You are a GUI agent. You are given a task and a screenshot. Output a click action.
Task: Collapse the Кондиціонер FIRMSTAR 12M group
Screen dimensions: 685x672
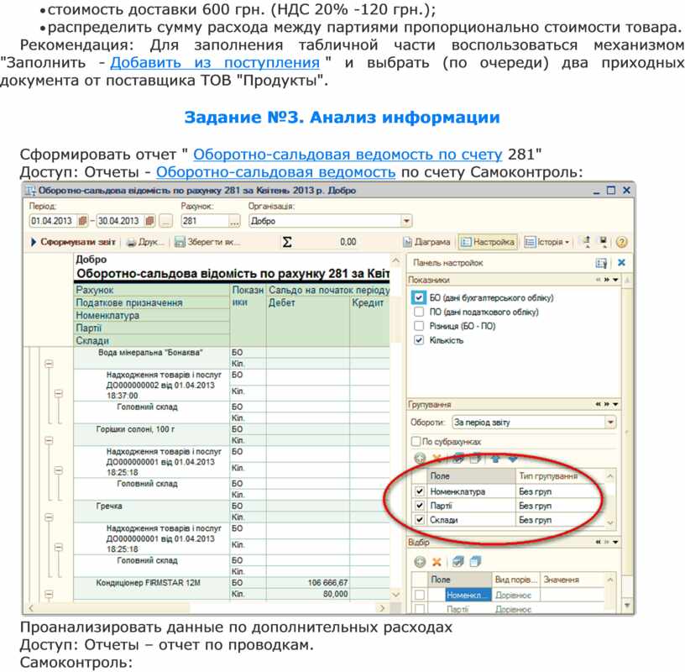(x=49, y=594)
